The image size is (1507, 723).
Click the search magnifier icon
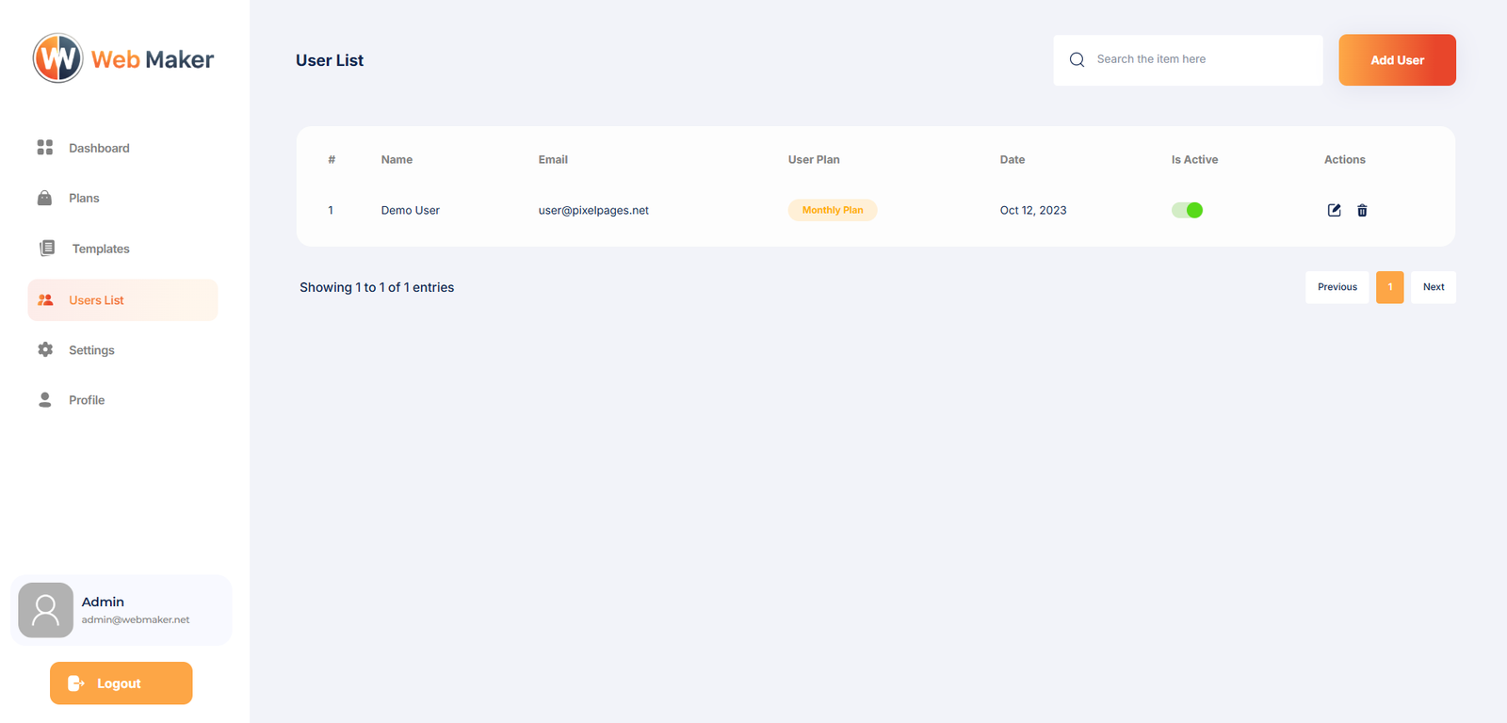1077,59
